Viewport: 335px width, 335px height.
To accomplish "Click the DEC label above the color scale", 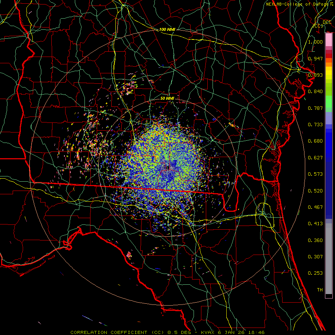I will tap(327, 22).
